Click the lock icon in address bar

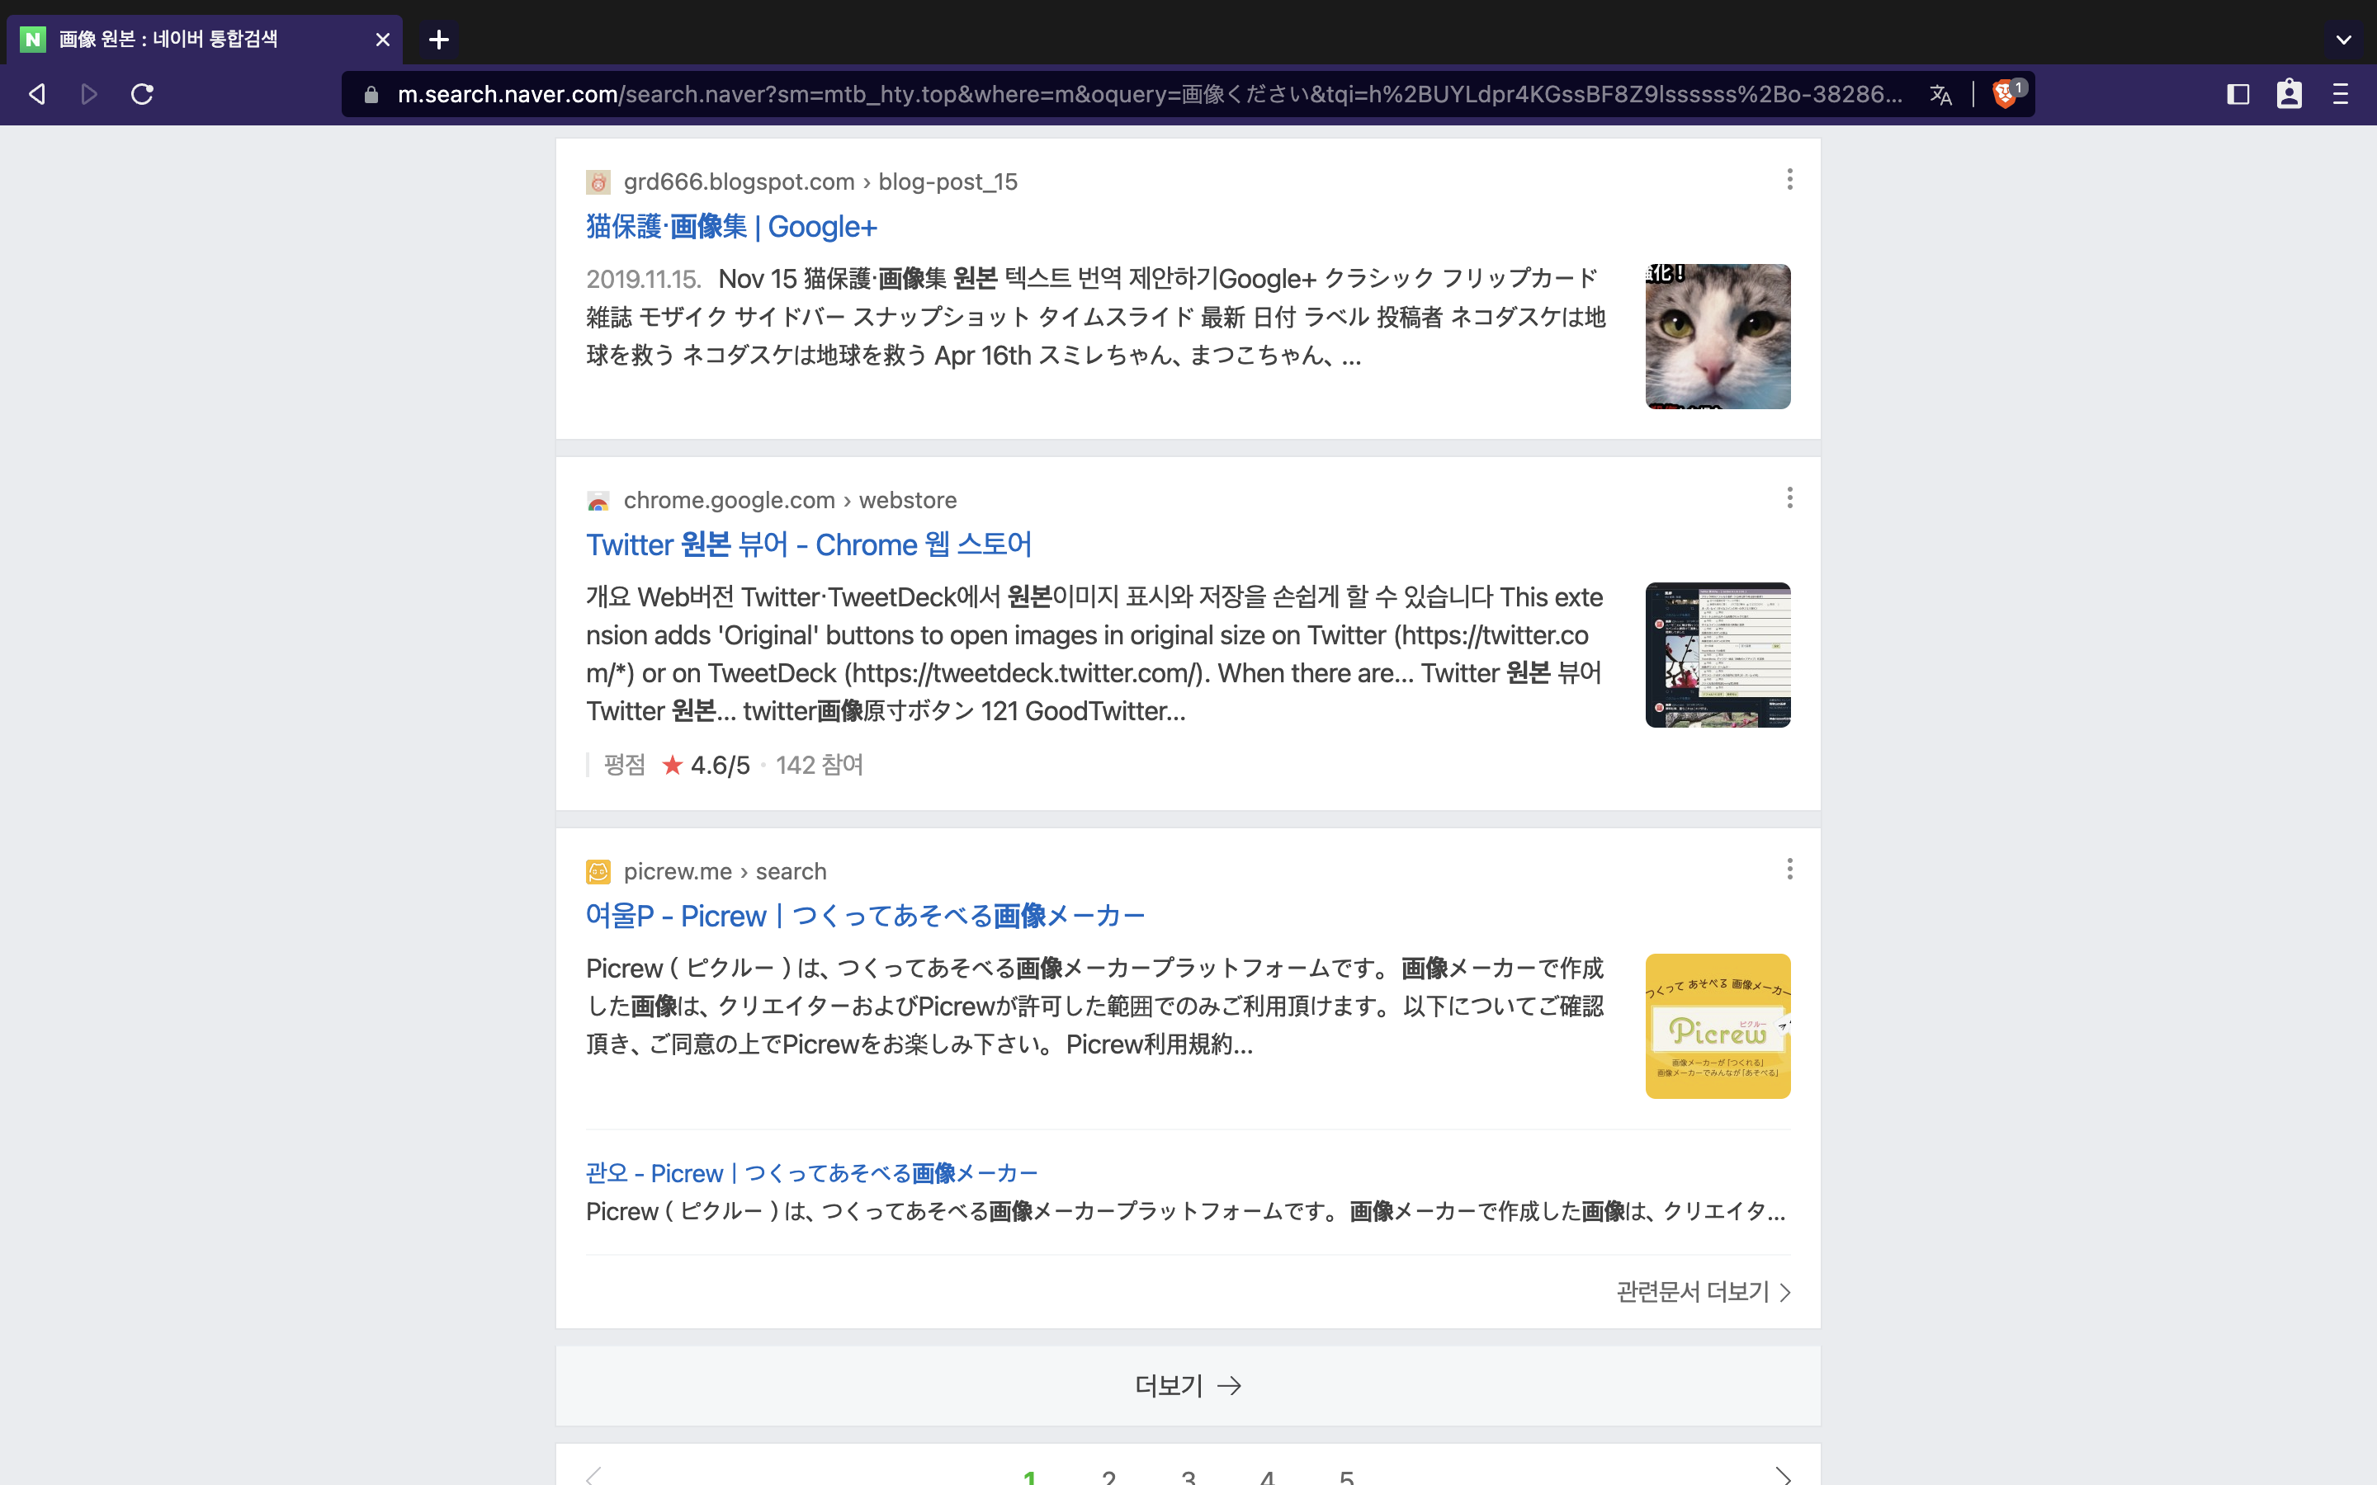click(371, 94)
